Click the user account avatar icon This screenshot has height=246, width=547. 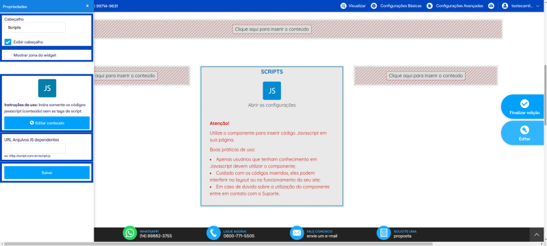point(505,6)
